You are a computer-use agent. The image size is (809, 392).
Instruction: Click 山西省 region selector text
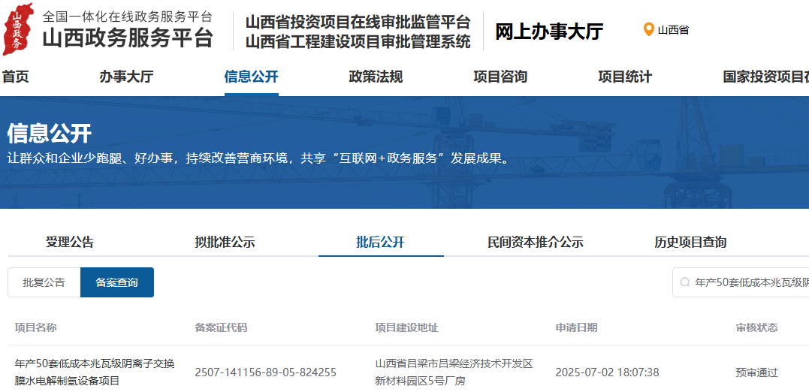673,30
